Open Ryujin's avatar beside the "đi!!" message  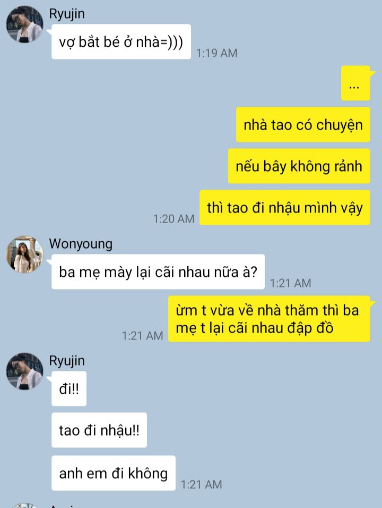click(24, 371)
